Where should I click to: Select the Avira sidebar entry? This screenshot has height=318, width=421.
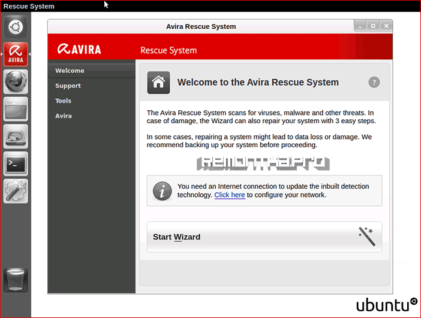tap(92, 116)
